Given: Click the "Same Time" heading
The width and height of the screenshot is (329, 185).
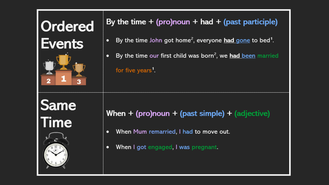Looking at the screenshot, I should point(58,114).
